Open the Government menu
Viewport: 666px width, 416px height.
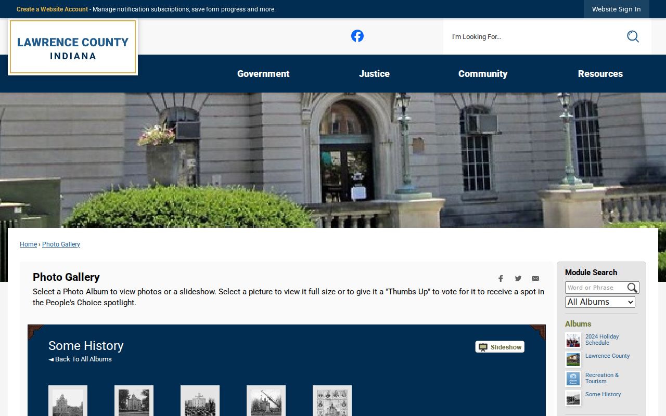click(263, 74)
